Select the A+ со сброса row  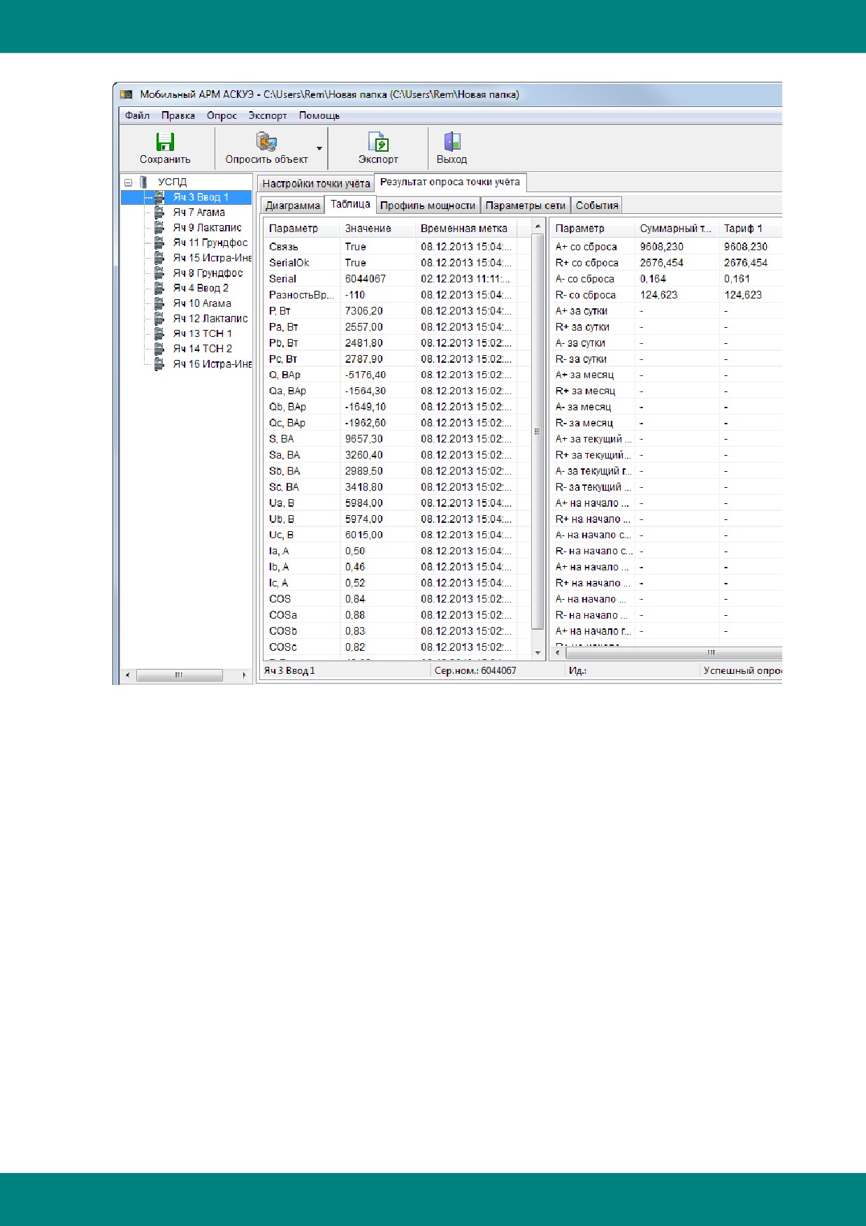coord(666,247)
